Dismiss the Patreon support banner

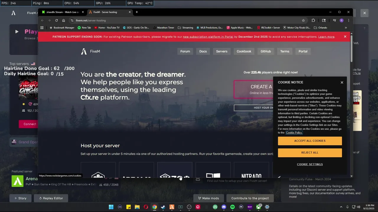tap(345, 37)
